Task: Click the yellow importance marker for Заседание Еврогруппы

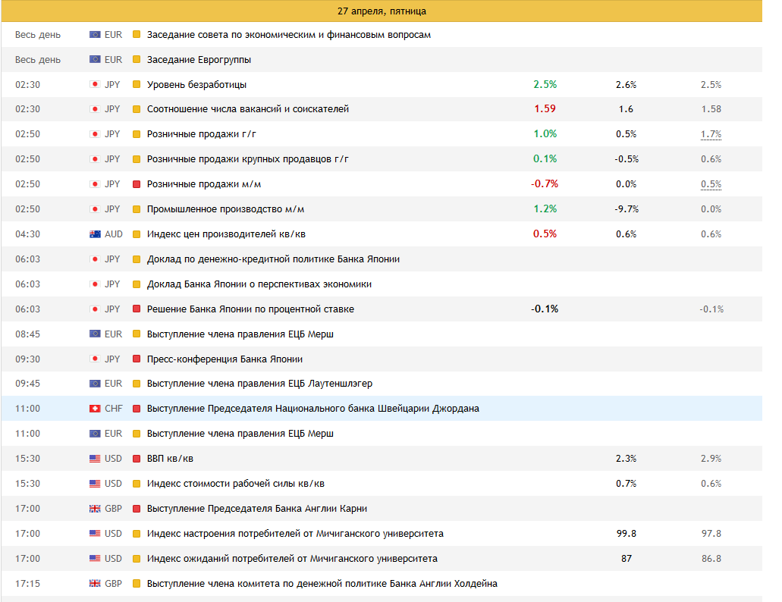Action: [x=137, y=59]
